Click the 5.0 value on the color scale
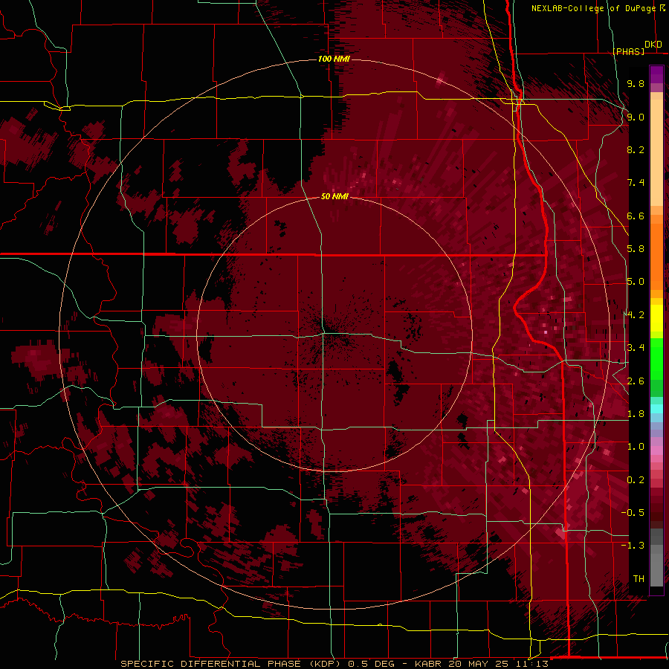 coord(636,282)
